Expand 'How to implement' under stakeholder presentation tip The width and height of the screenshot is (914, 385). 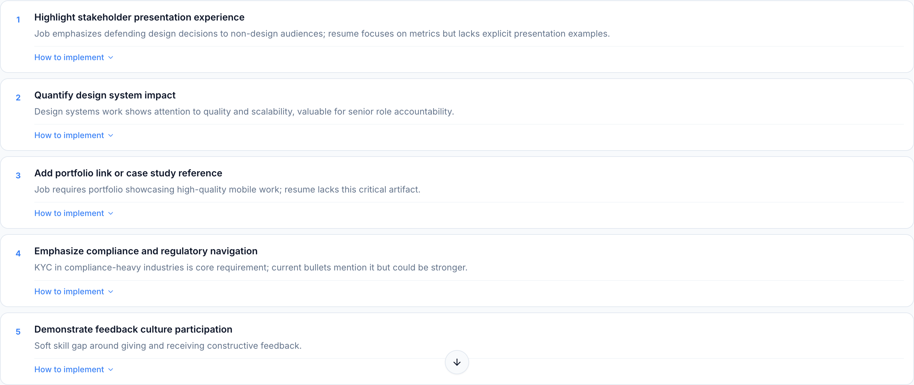69,57
